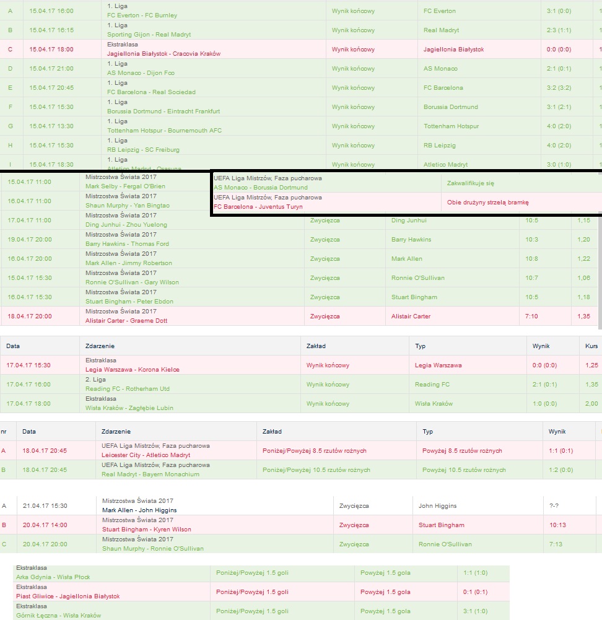Click the result 1:2 (0:0)

pyautogui.click(x=561, y=470)
